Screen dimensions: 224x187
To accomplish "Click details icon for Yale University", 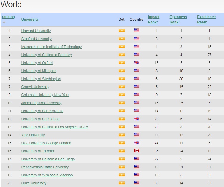I will [x=122, y=135].
